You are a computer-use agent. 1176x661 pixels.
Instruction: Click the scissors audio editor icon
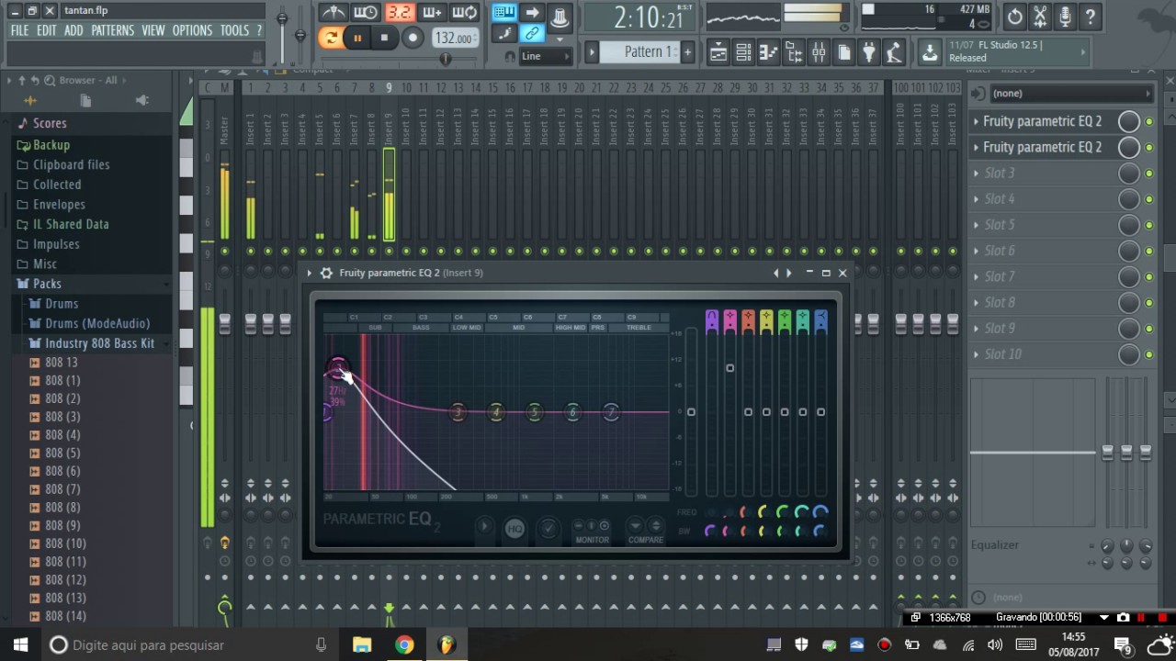(x=1039, y=16)
